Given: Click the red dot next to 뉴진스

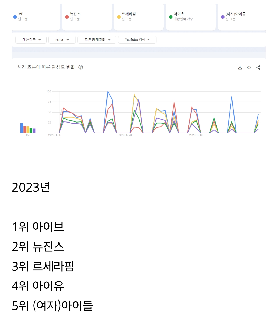Looking at the screenshot, I should (x=67, y=17).
